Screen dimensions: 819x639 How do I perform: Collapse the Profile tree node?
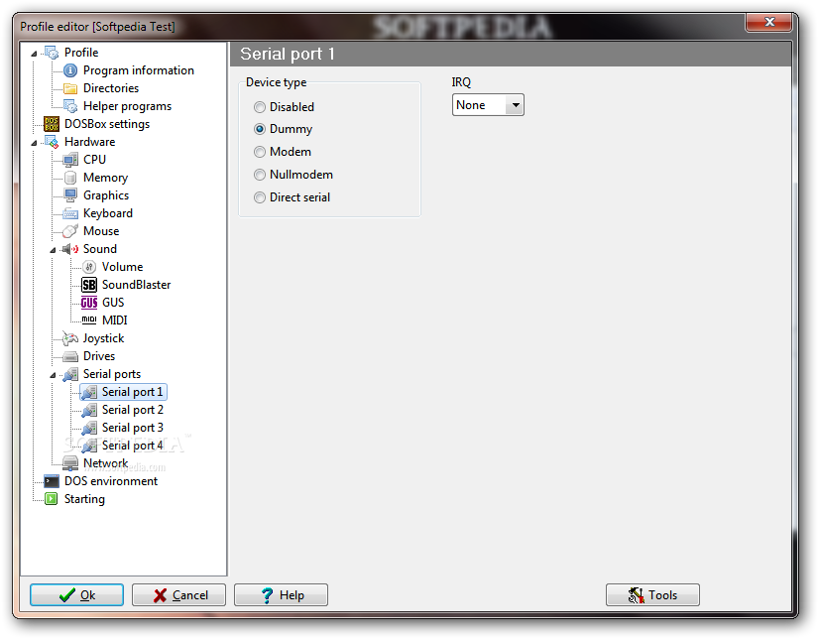coord(34,54)
